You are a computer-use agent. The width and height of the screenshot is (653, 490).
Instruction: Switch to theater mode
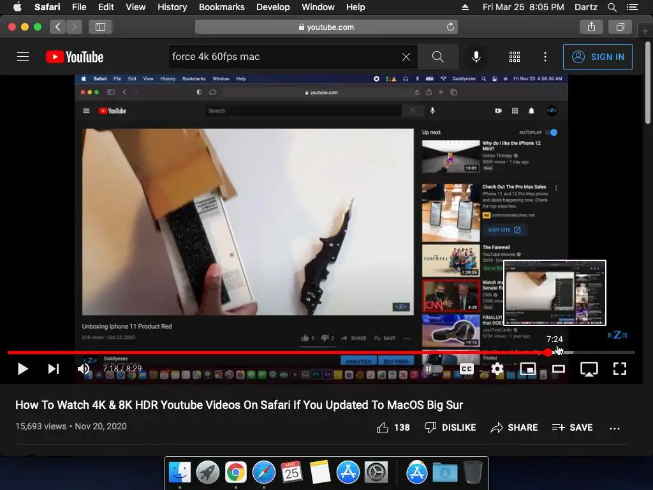click(x=559, y=369)
